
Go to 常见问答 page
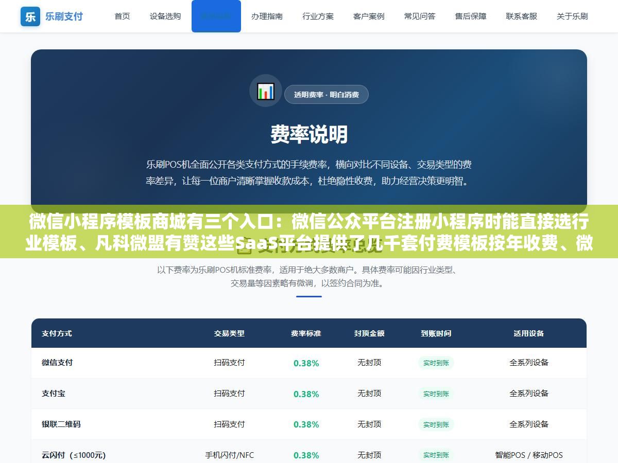(x=420, y=16)
